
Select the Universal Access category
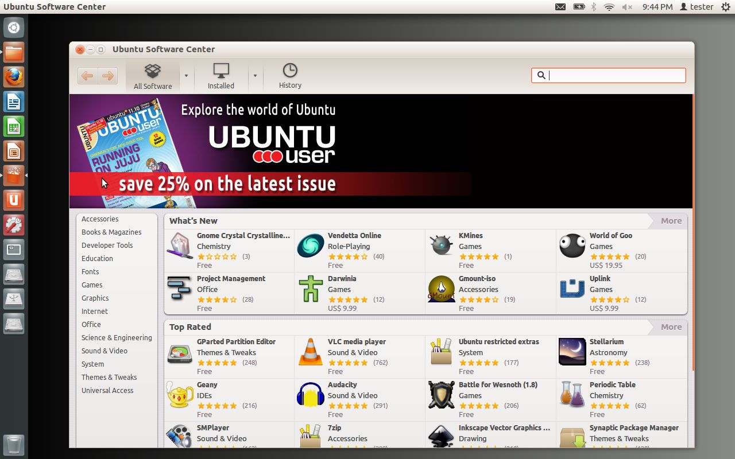pyautogui.click(x=107, y=391)
